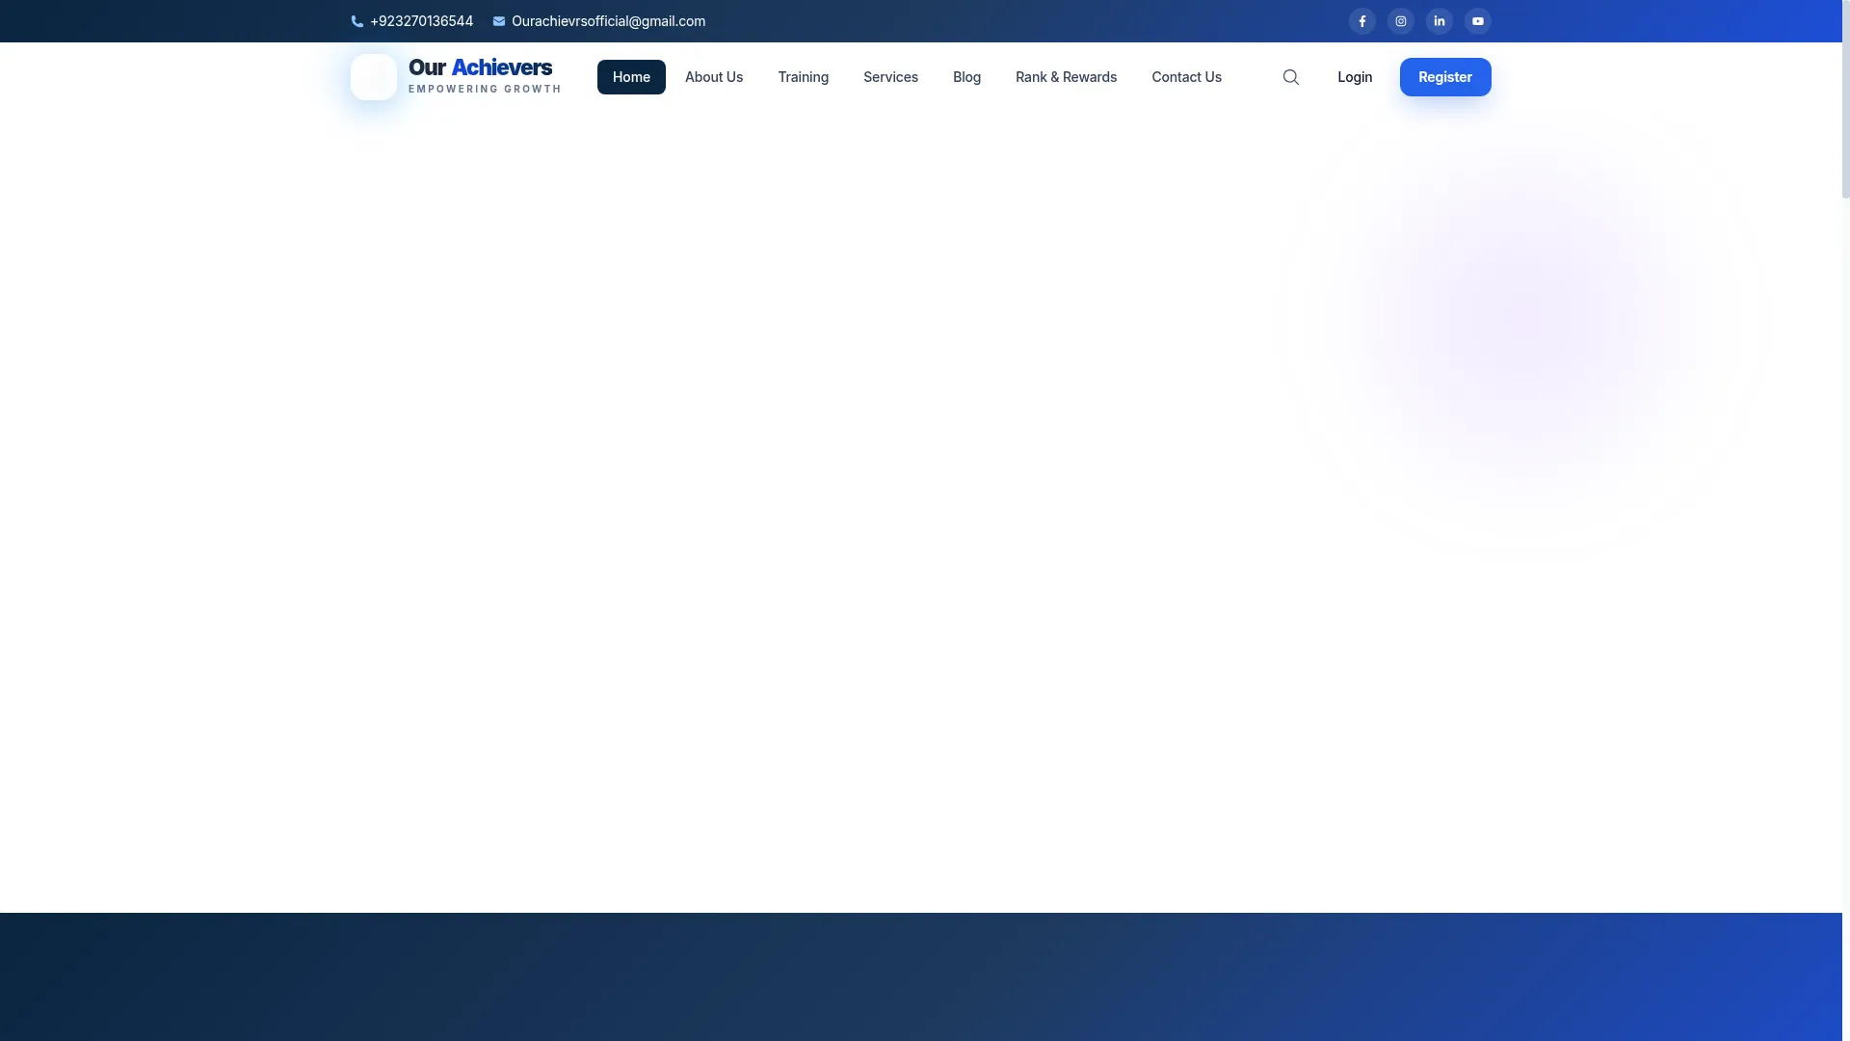The image size is (1850, 1041).
Task: Email Ourachievrsofficial@gmail.com link
Action: 608,21
